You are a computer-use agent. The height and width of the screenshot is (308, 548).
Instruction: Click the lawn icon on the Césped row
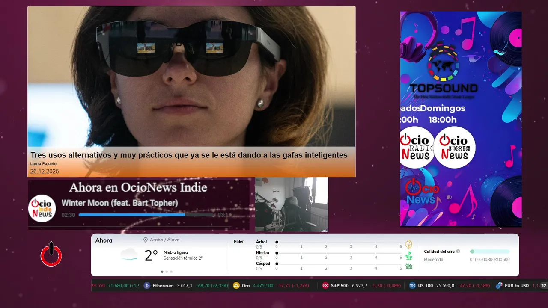click(409, 266)
